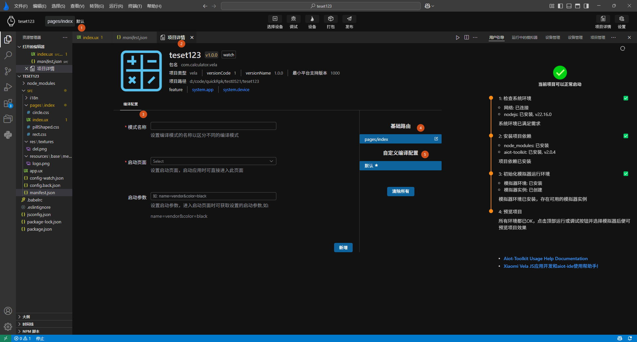Click the 清除所有 button
This screenshot has width=637, height=342.
400,192
